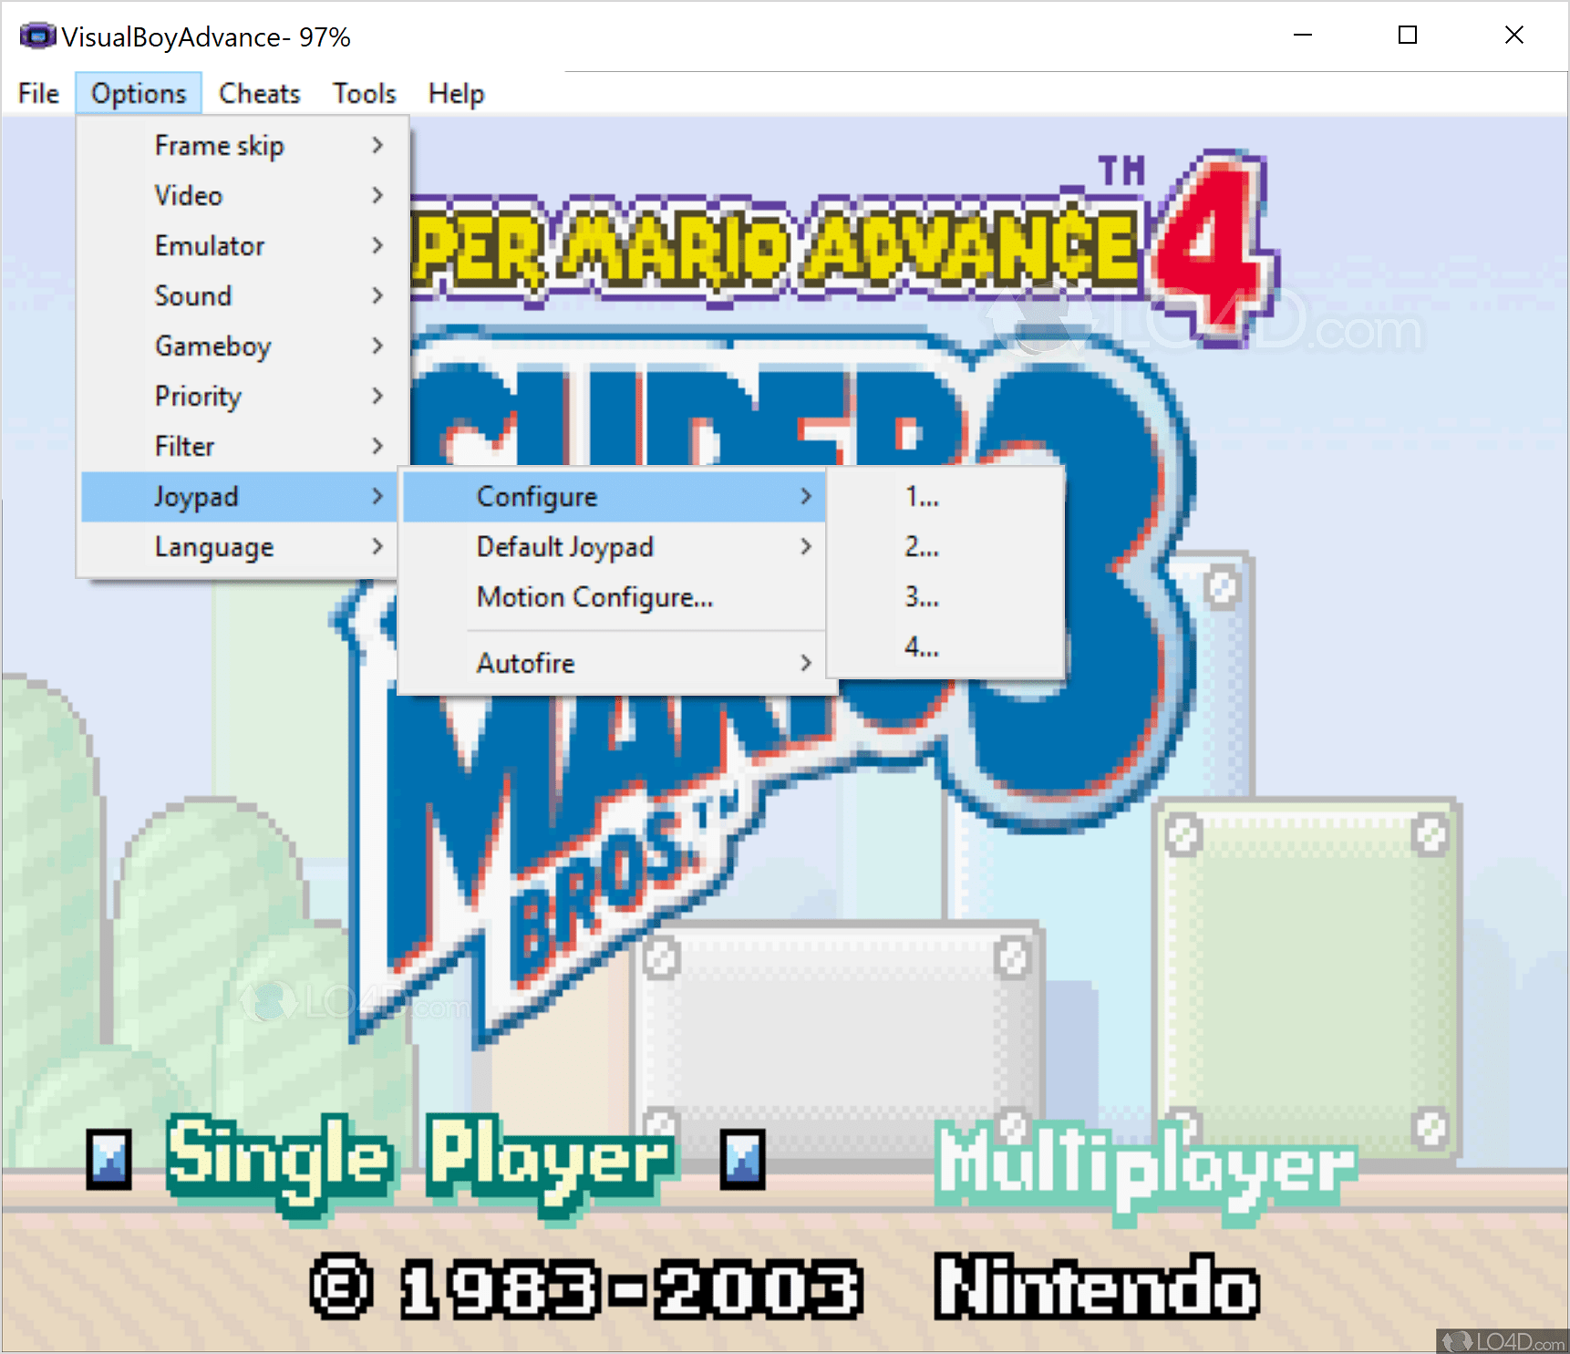
Task: Click the VisualBoyAdvance application icon in title bar
Action: 36,35
